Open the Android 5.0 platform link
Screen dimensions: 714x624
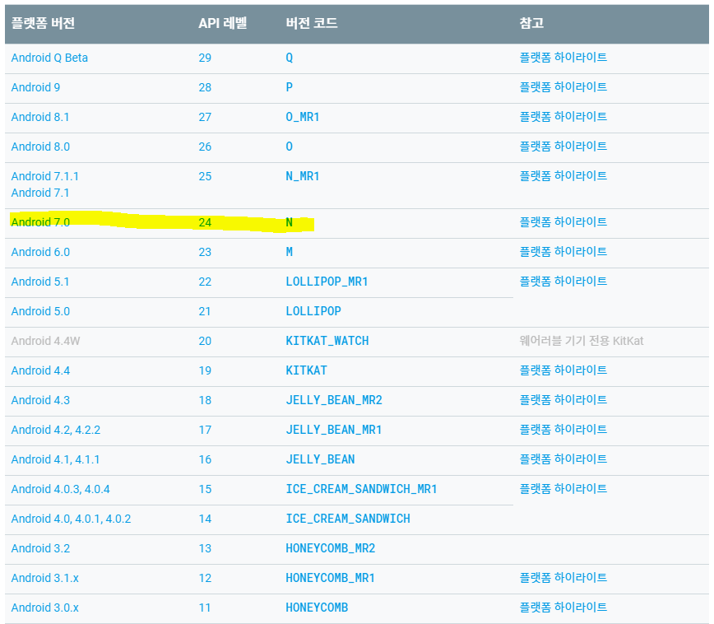pyautogui.click(x=40, y=311)
